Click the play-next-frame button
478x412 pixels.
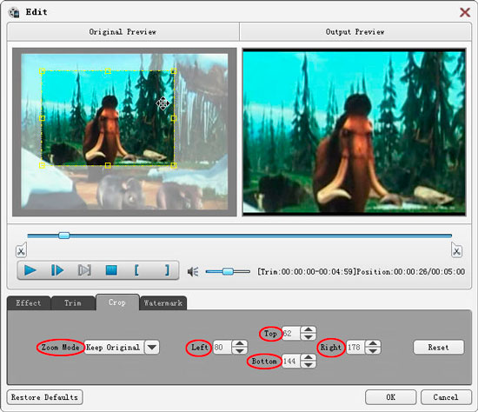click(57, 270)
